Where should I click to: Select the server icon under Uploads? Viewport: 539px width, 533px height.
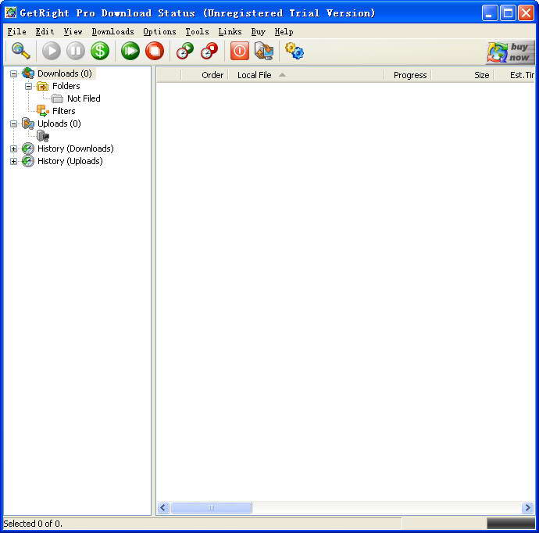coord(43,136)
